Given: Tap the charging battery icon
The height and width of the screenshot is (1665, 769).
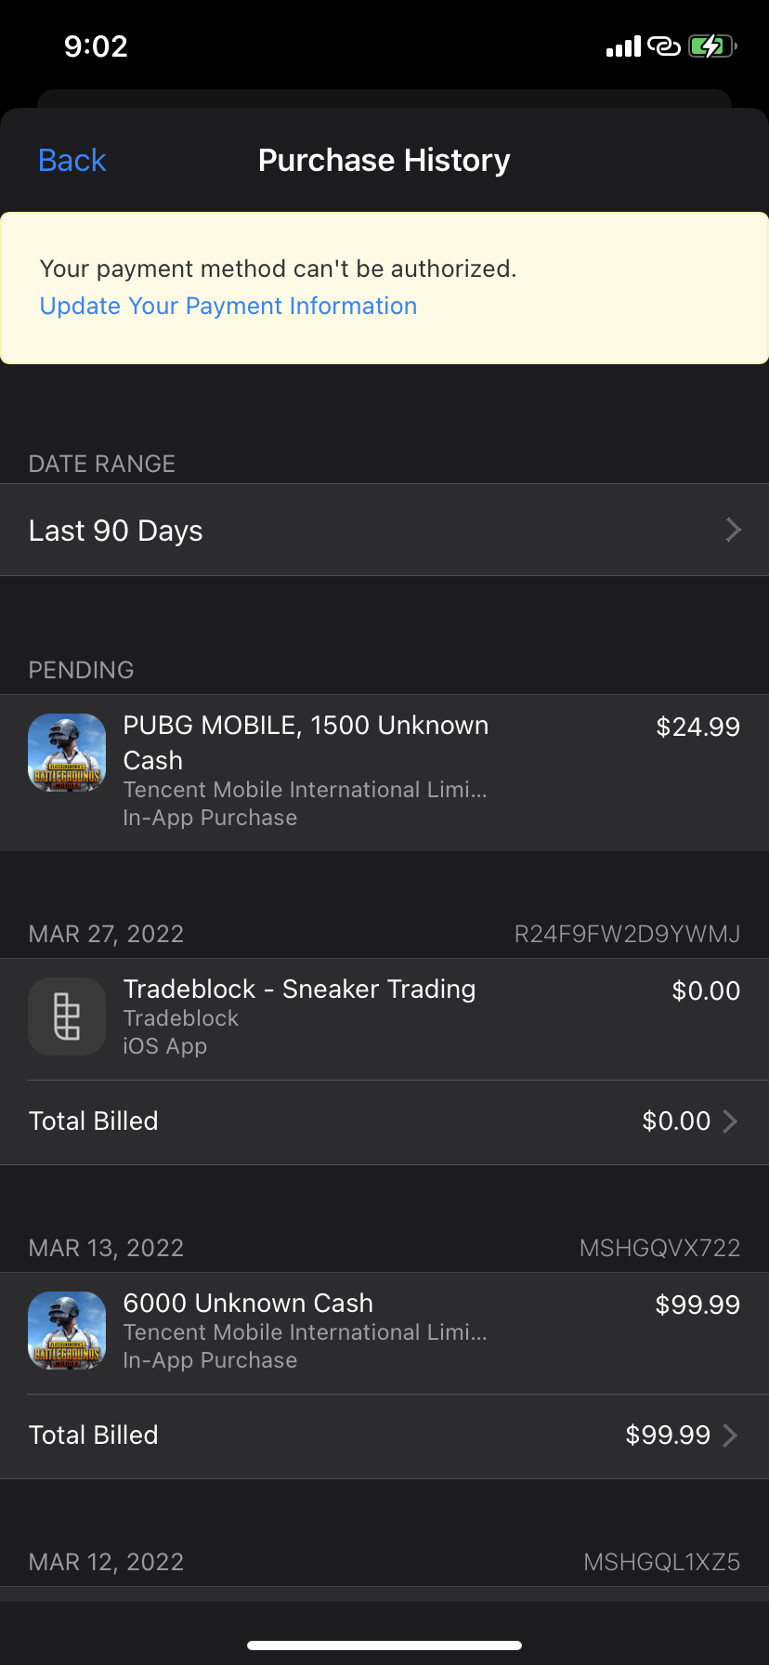Looking at the screenshot, I should click(712, 46).
